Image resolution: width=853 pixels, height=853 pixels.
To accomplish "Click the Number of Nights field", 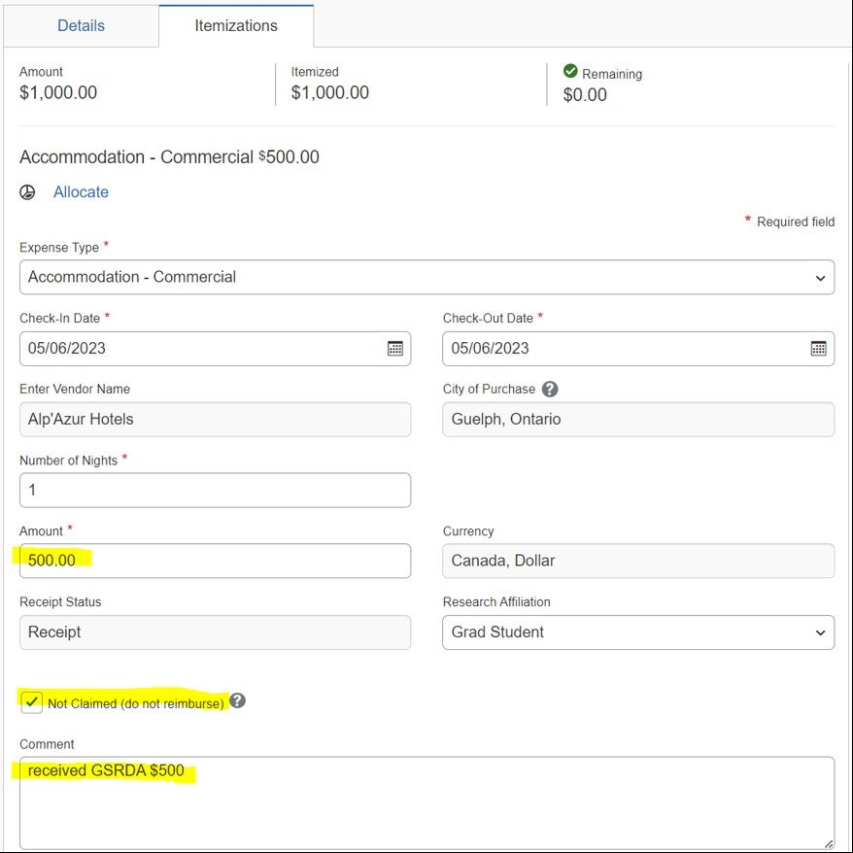I will 215,490.
